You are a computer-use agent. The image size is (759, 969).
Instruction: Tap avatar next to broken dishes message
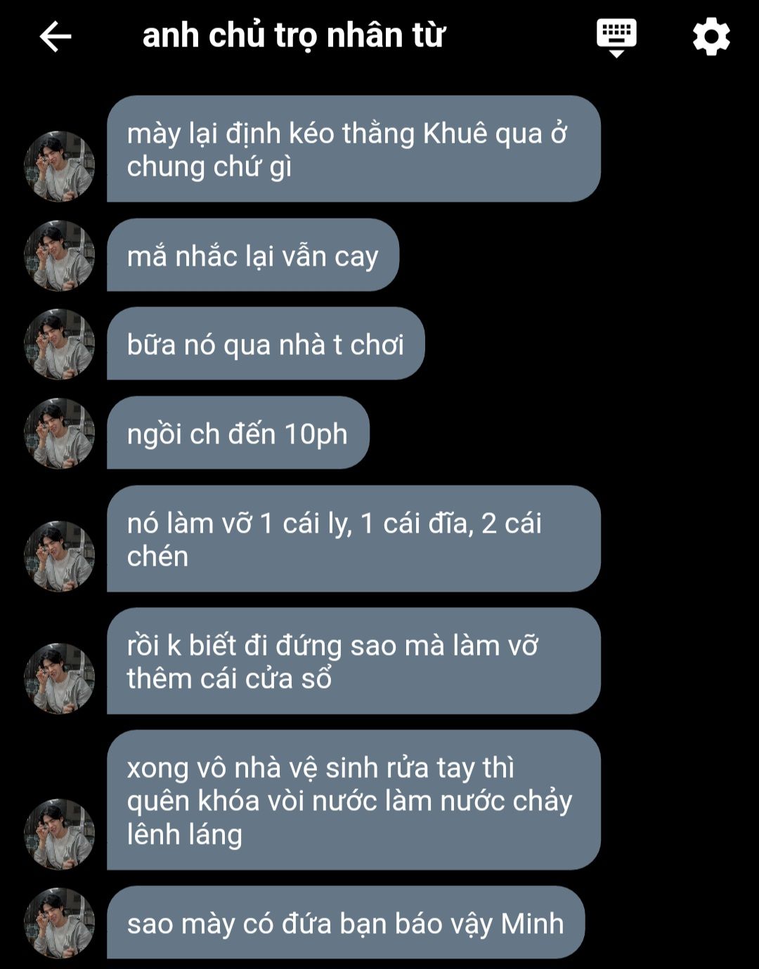tap(60, 556)
